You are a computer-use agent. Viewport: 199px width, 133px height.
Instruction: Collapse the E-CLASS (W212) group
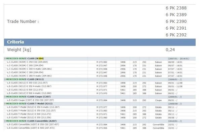point(5,79)
